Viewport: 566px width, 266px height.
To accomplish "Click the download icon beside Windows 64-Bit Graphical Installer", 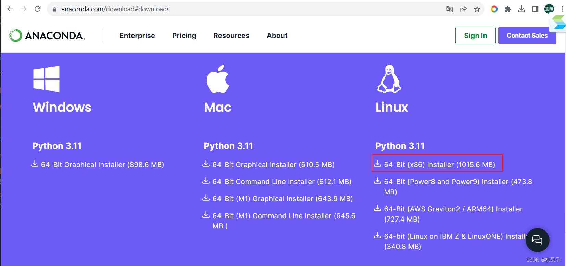I will pos(35,164).
